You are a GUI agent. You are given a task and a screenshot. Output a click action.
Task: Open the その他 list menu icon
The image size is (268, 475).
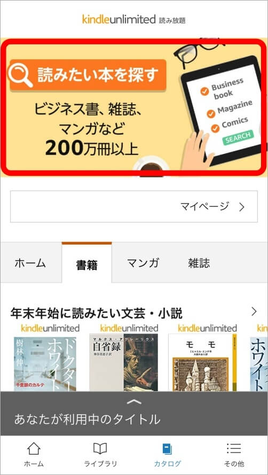point(234,448)
